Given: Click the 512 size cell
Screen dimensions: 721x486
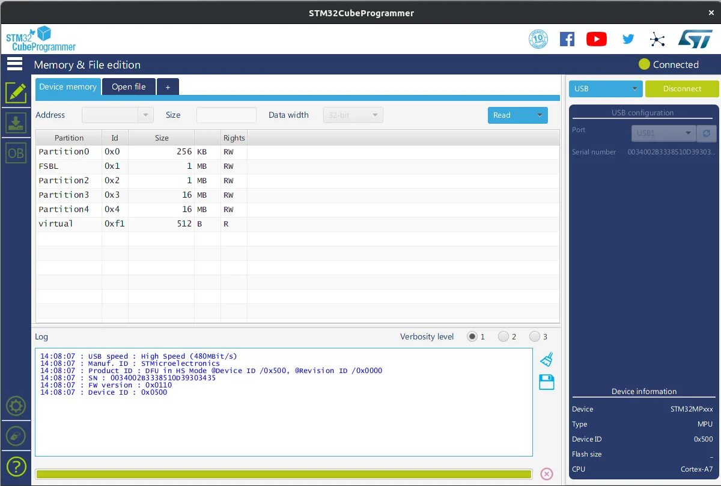Looking at the screenshot, I should click(x=161, y=224).
